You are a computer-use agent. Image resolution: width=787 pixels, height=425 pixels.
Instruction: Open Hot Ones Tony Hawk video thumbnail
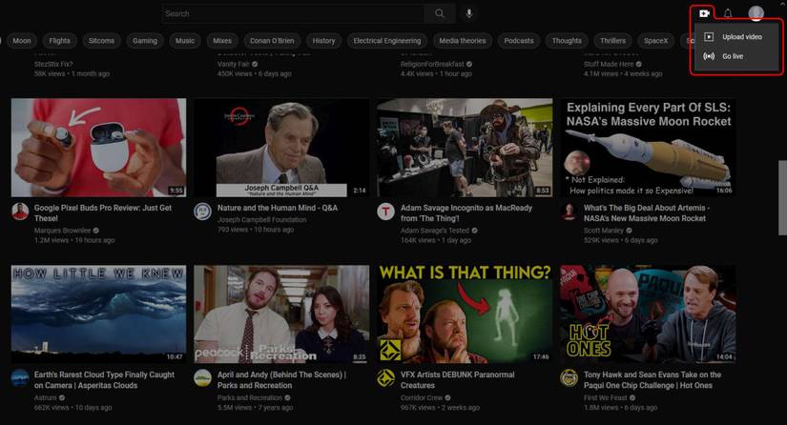pyautogui.click(x=648, y=314)
